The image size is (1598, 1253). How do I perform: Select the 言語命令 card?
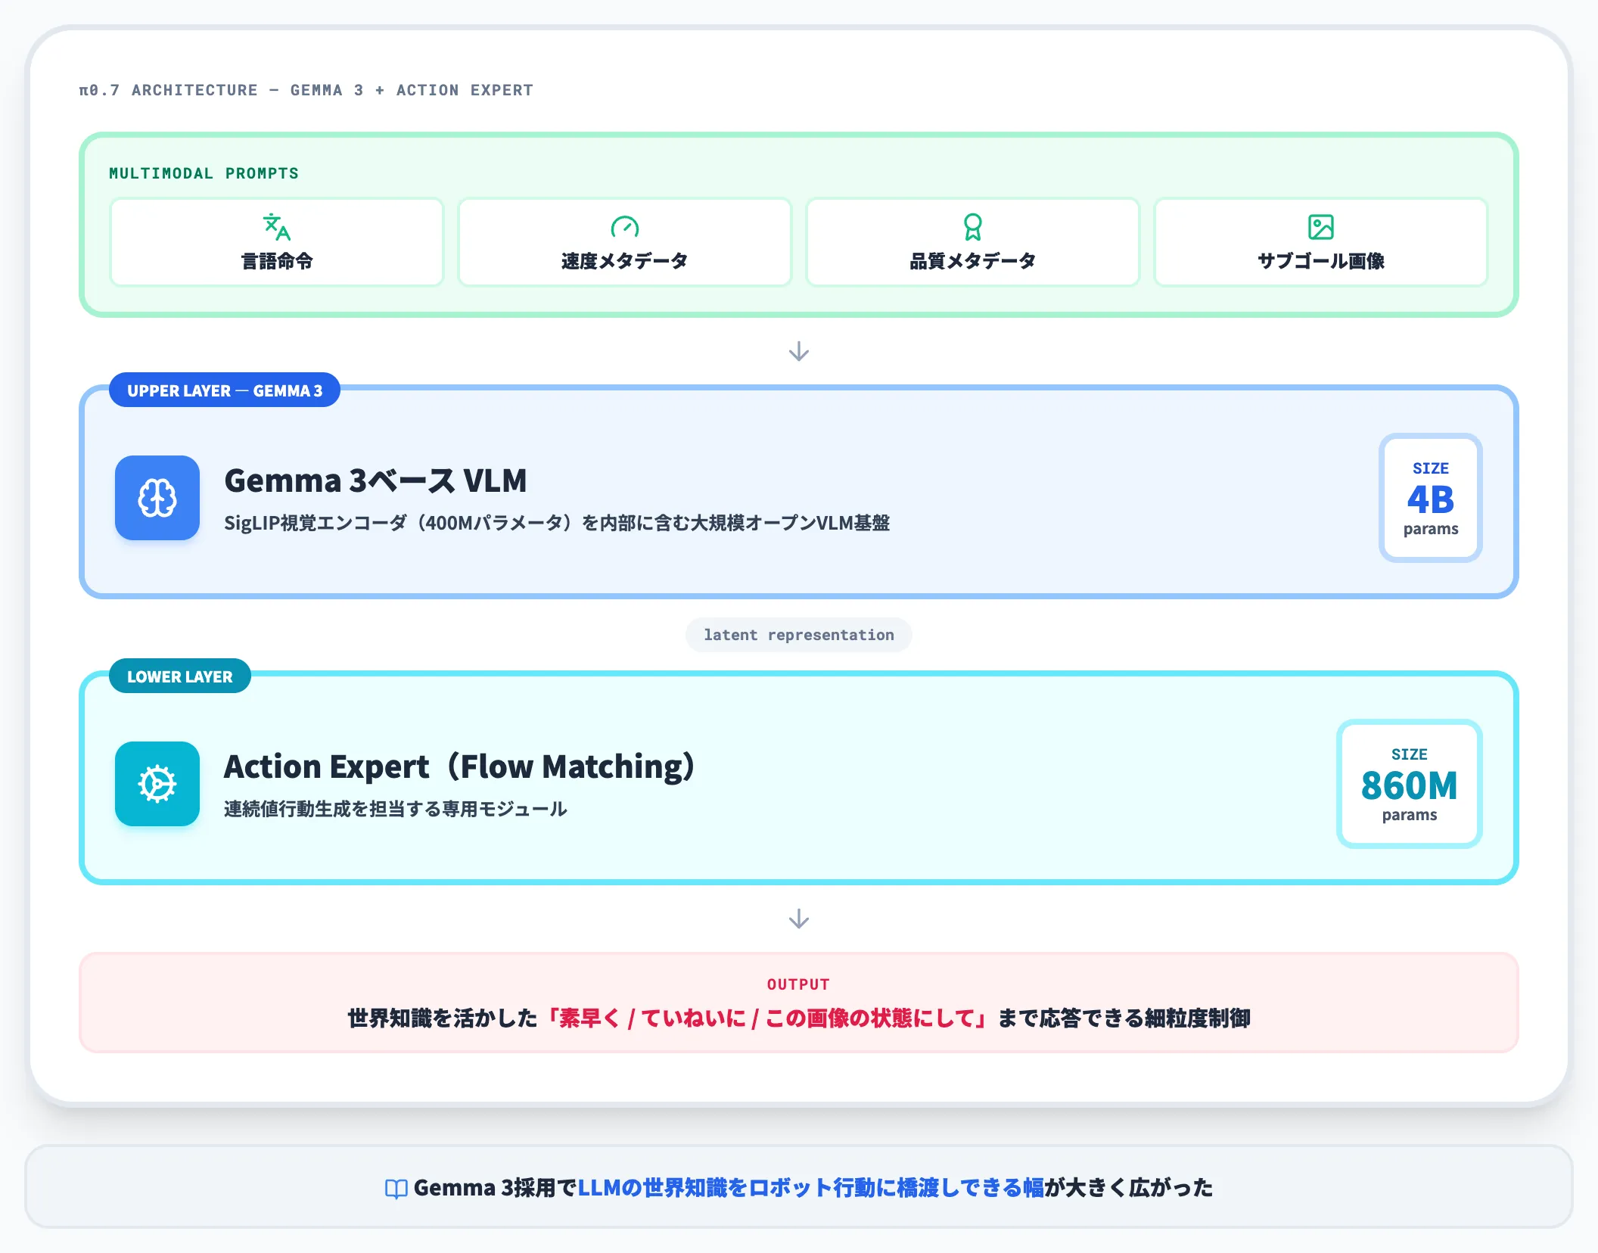click(x=277, y=242)
